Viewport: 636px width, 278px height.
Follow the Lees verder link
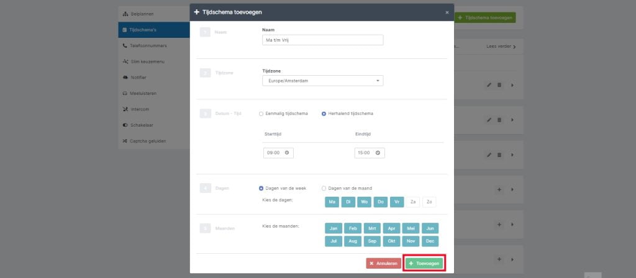point(501,47)
